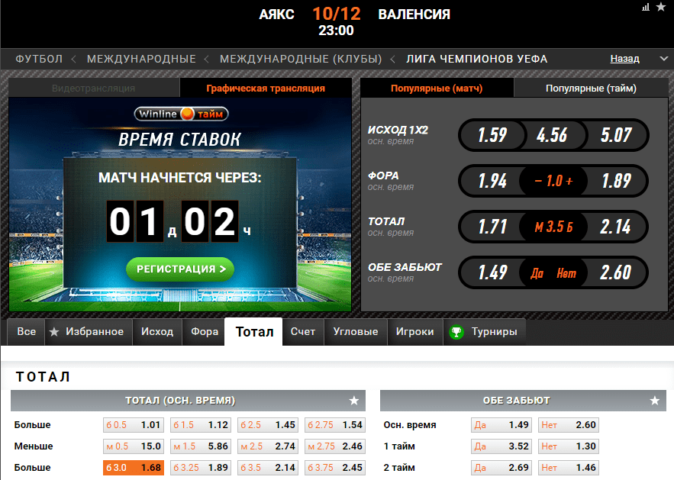Screen dimensions: 674x480
Task: Click the green РЕГИСТРАЦИЯ button
Action: click(180, 269)
